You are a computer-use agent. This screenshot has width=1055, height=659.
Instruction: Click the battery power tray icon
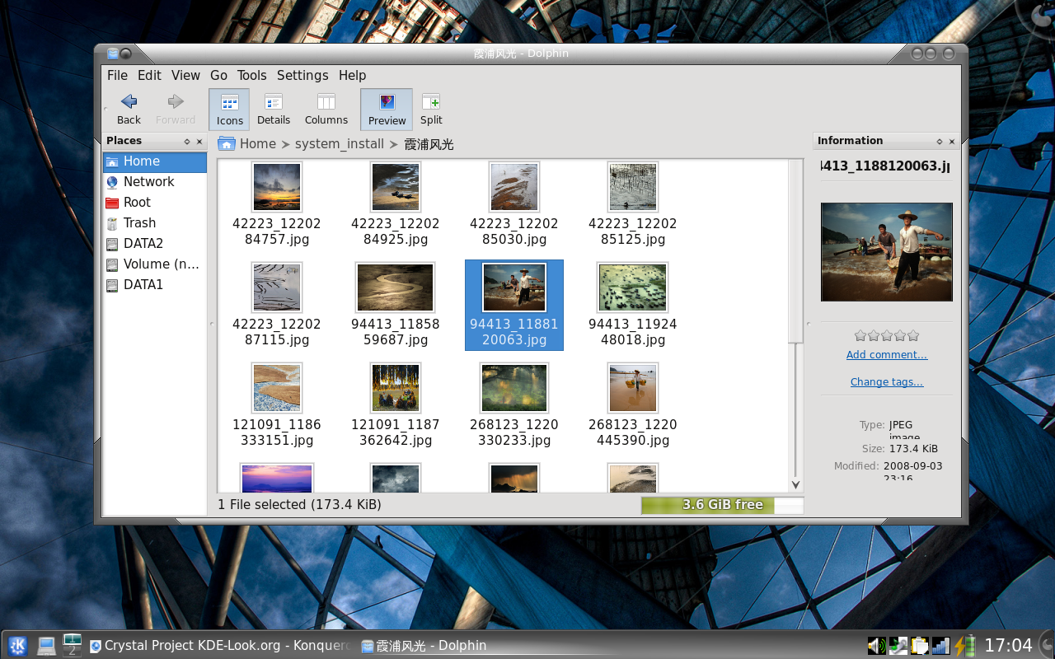pyautogui.click(x=964, y=646)
